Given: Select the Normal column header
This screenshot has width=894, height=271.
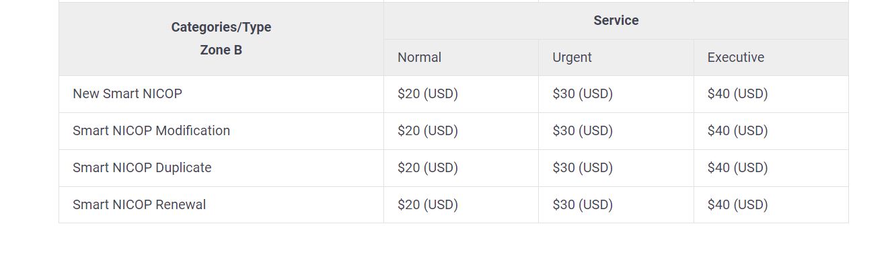Looking at the screenshot, I should pos(419,58).
